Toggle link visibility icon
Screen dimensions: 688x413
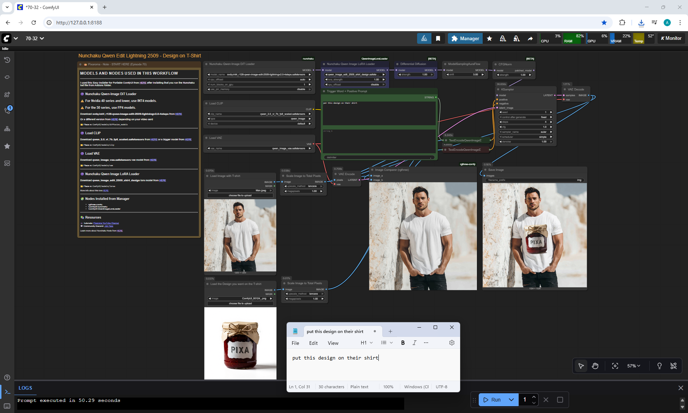(673, 366)
